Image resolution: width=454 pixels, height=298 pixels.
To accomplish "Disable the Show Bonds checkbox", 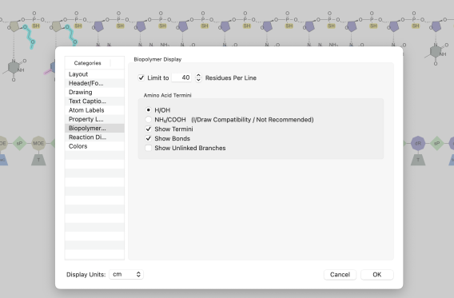I will coord(148,138).
